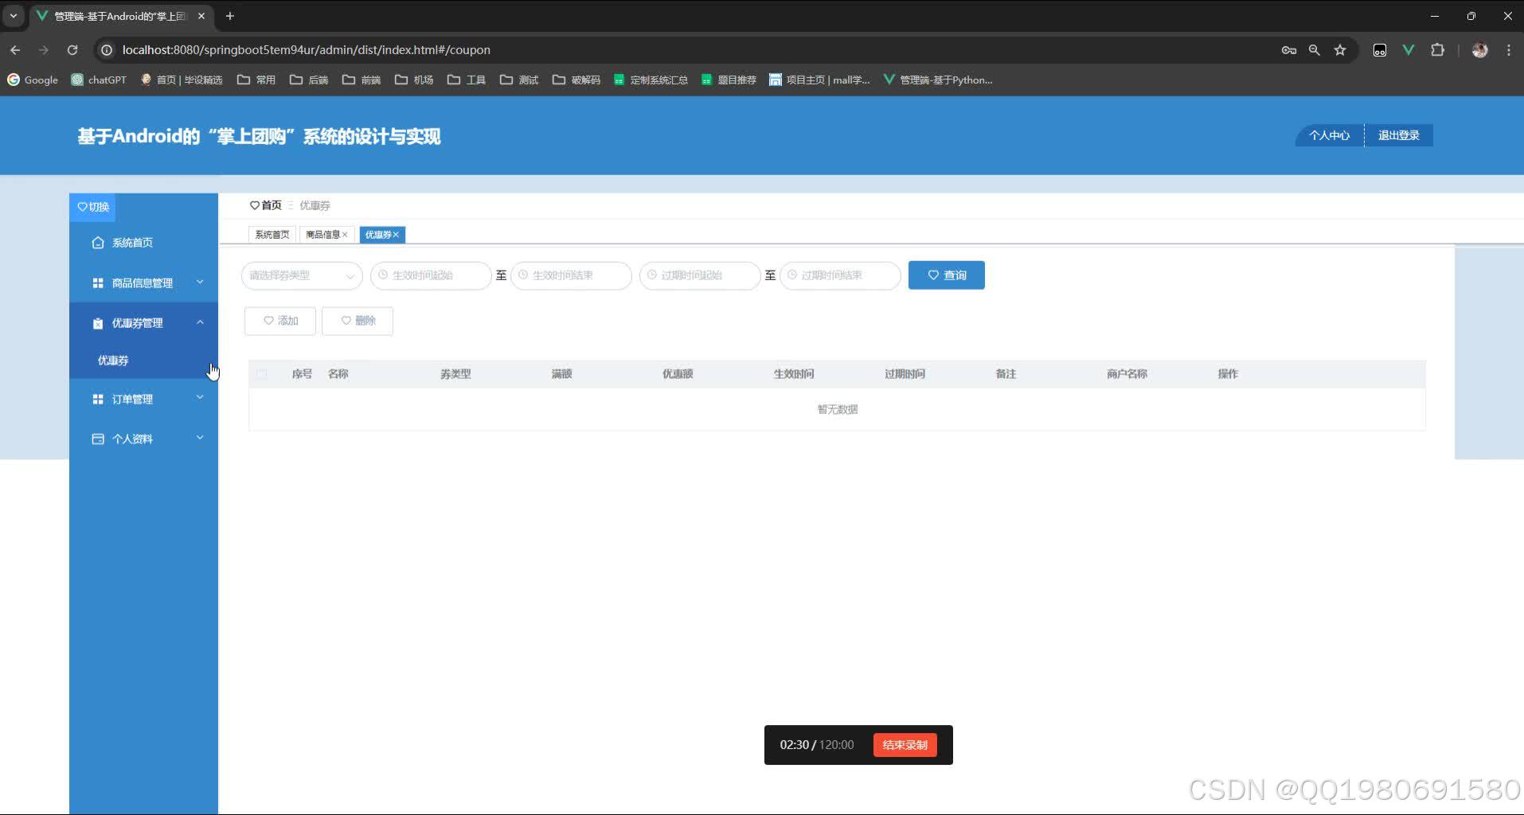1524x815 pixels.
Task: Open the 请选择券类型 dropdown
Action: [302, 275]
